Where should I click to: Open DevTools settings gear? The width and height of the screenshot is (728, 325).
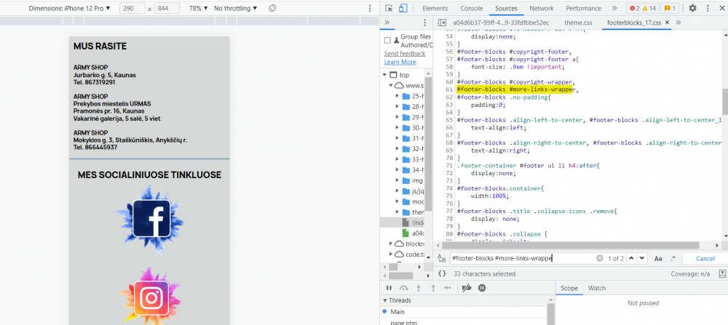tap(692, 8)
